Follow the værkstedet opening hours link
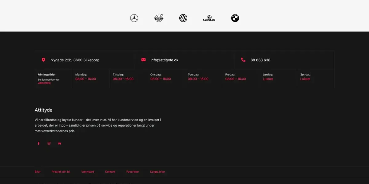Viewport: 369px width, 184px height. pyautogui.click(x=44, y=83)
